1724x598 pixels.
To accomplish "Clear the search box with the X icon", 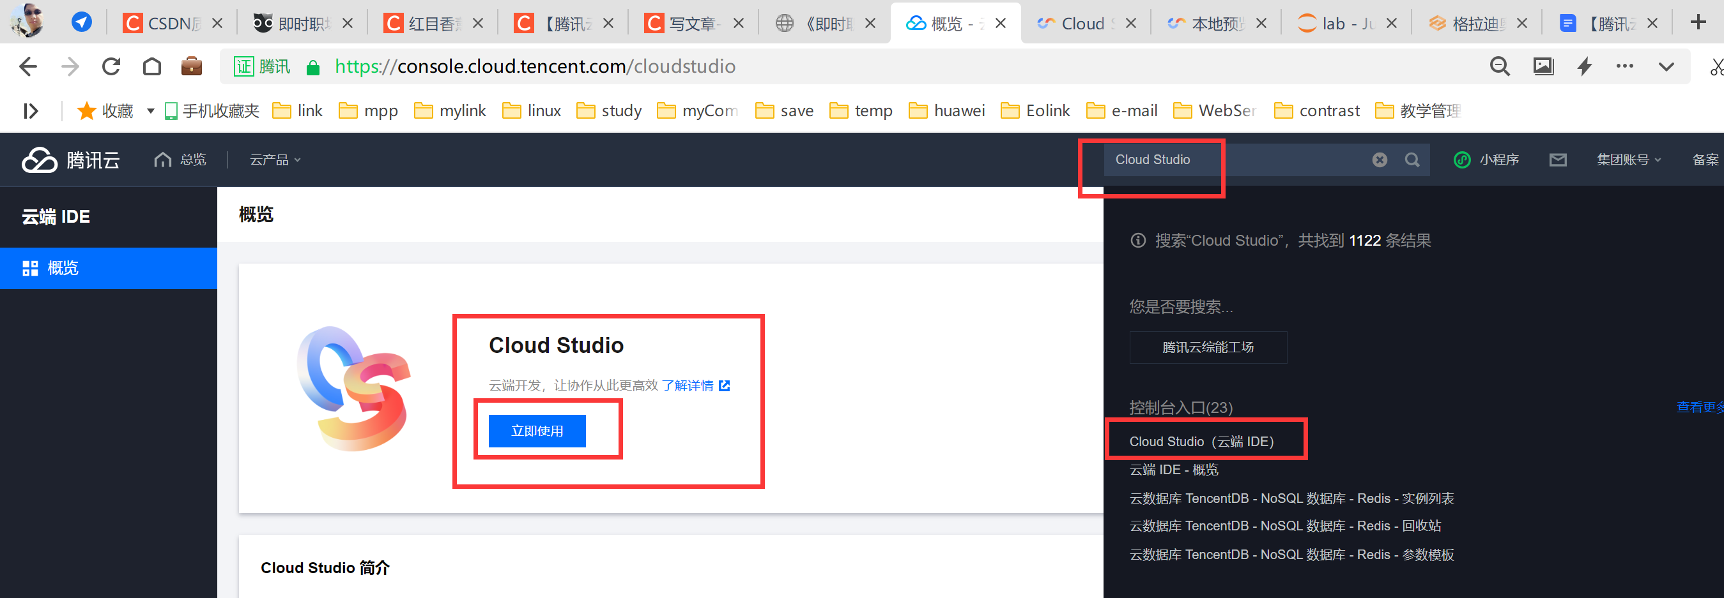I will 1380,160.
